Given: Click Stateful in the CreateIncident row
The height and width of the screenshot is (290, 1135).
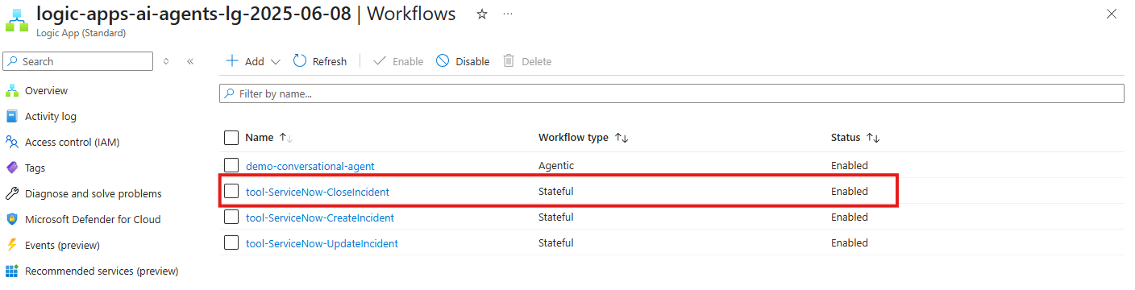Looking at the screenshot, I should point(556,217).
